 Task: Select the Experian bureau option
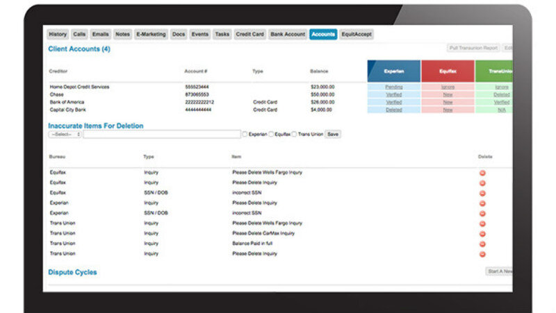point(245,134)
